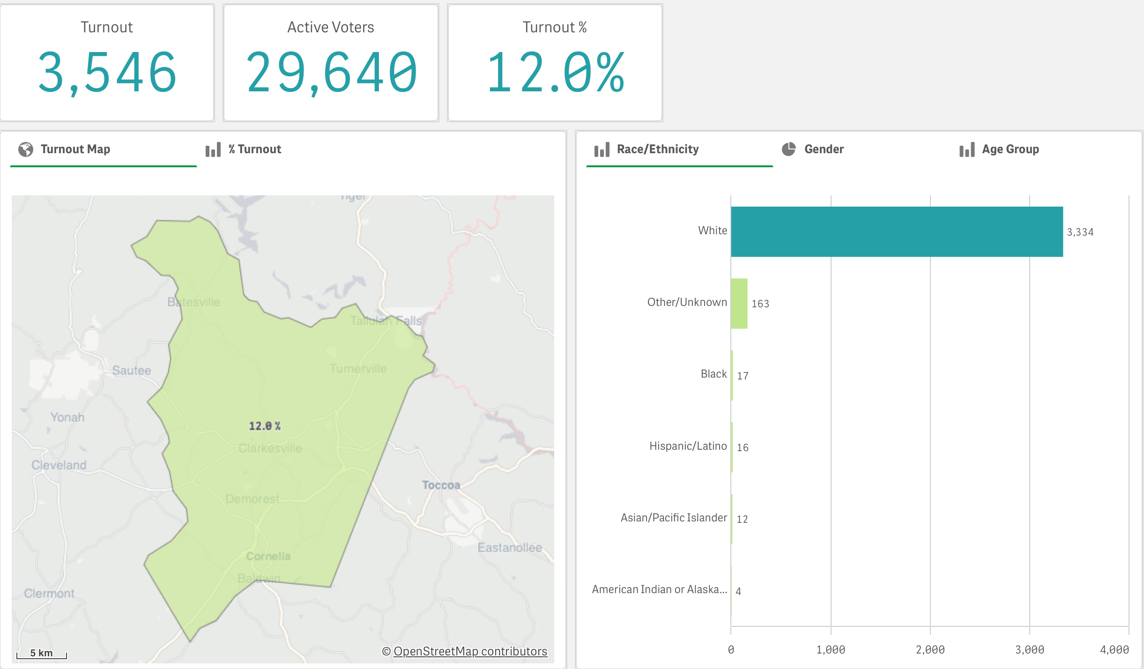The image size is (1144, 669).
Task: Click the 12.0 % label on the map
Action: [265, 426]
